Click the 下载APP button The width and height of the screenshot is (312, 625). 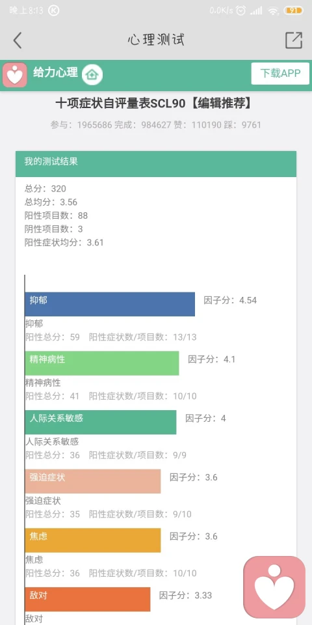280,74
